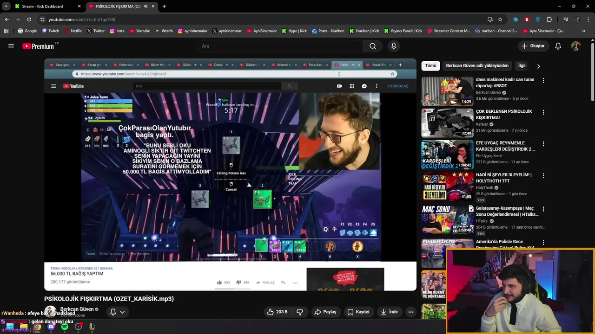Open the Kafalar channel name
The width and height of the screenshot is (595, 334).
click(482, 124)
